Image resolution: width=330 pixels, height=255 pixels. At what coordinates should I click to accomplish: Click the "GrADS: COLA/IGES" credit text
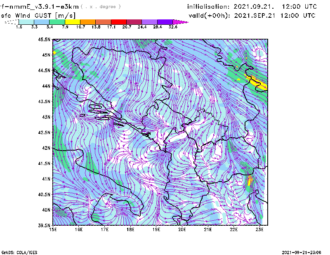coord(19,253)
